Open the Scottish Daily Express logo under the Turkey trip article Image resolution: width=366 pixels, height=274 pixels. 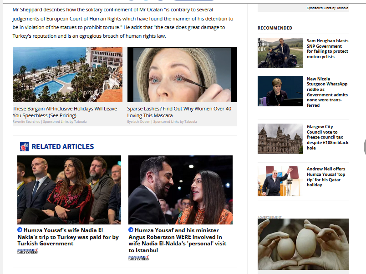point(28,251)
